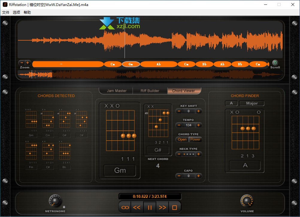Viewport: 300px width, 217px height.
Task: Click the Riffstation app icon in title bar
Action: click(5, 4)
